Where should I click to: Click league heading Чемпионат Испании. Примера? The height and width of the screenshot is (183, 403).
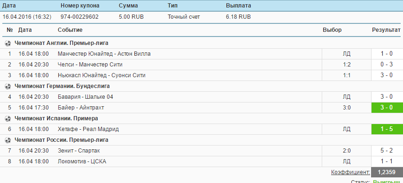coord(56,118)
